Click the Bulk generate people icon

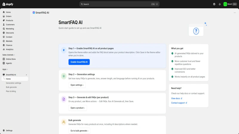[64, 122]
